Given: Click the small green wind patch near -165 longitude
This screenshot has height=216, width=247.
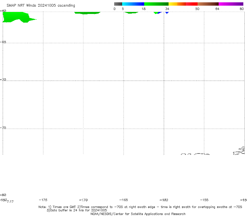Looking at the screenshot, I should pos(131,13).
